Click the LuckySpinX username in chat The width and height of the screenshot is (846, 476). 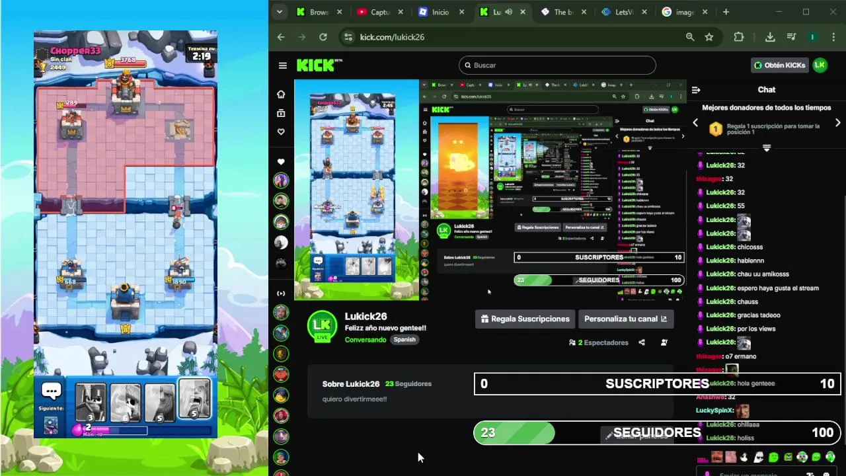pos(714,410)
